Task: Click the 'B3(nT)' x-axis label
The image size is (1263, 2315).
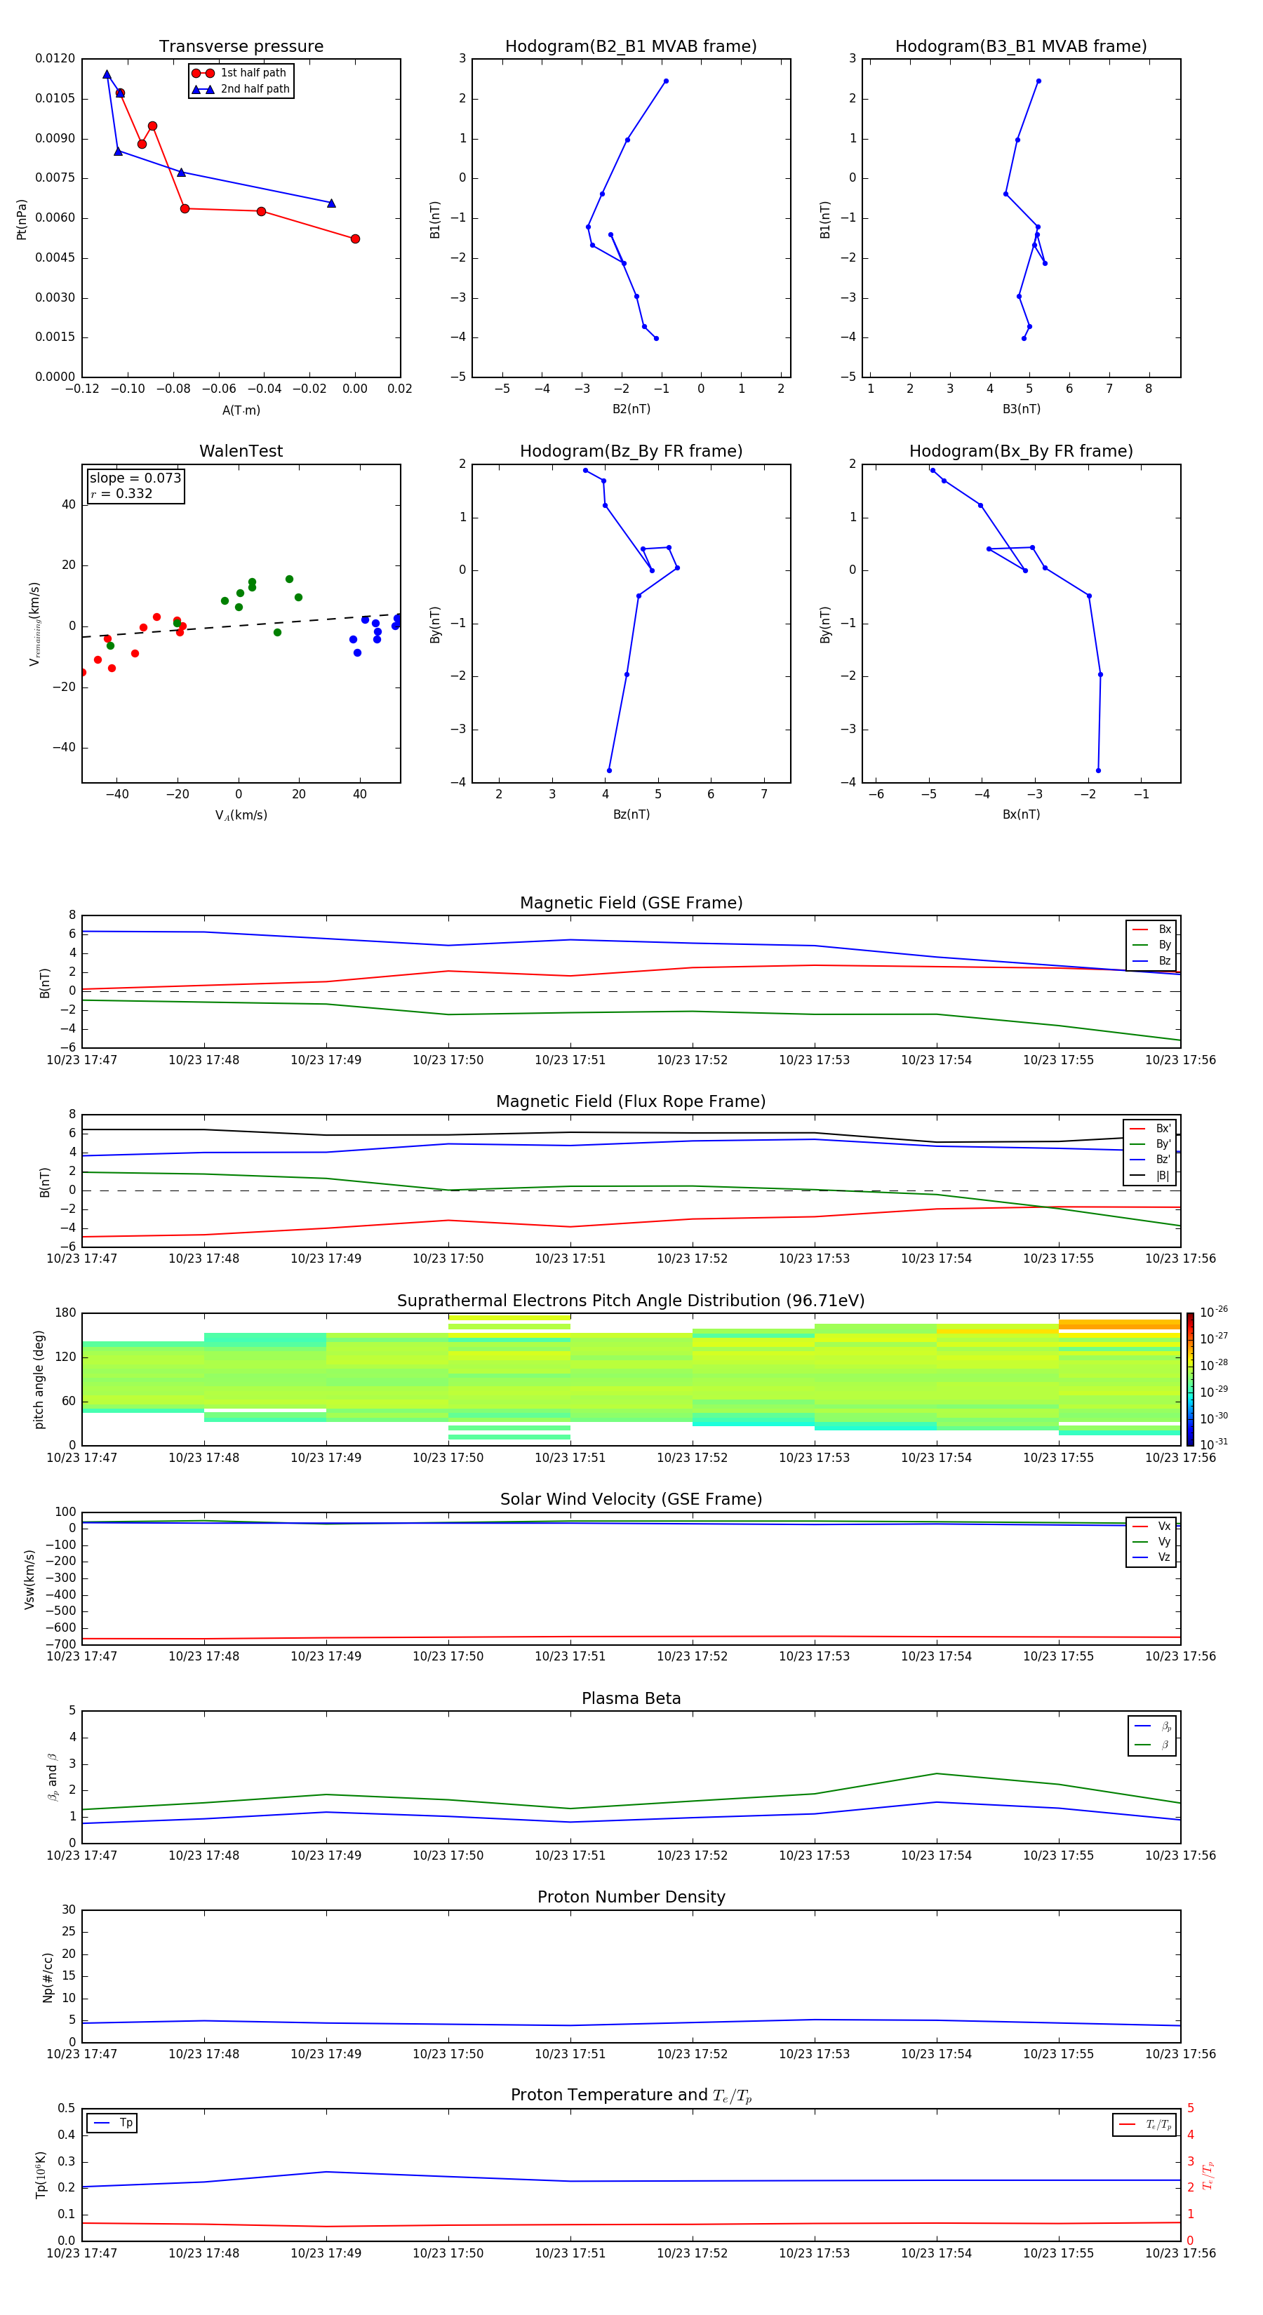Action: click(x=1021, y=409)
